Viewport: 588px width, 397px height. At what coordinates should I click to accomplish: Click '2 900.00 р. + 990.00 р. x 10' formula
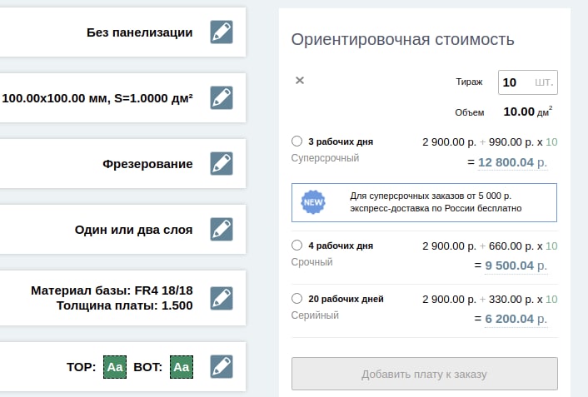tap(490, 142)
